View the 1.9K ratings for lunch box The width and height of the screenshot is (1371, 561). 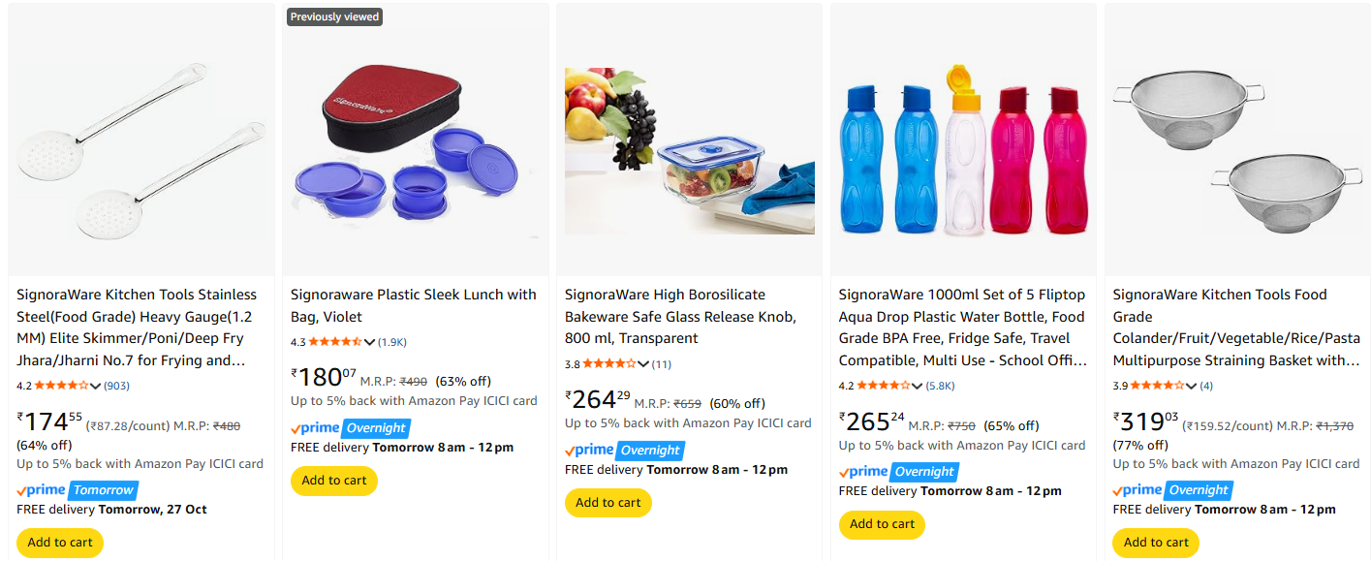pos(392,342)
